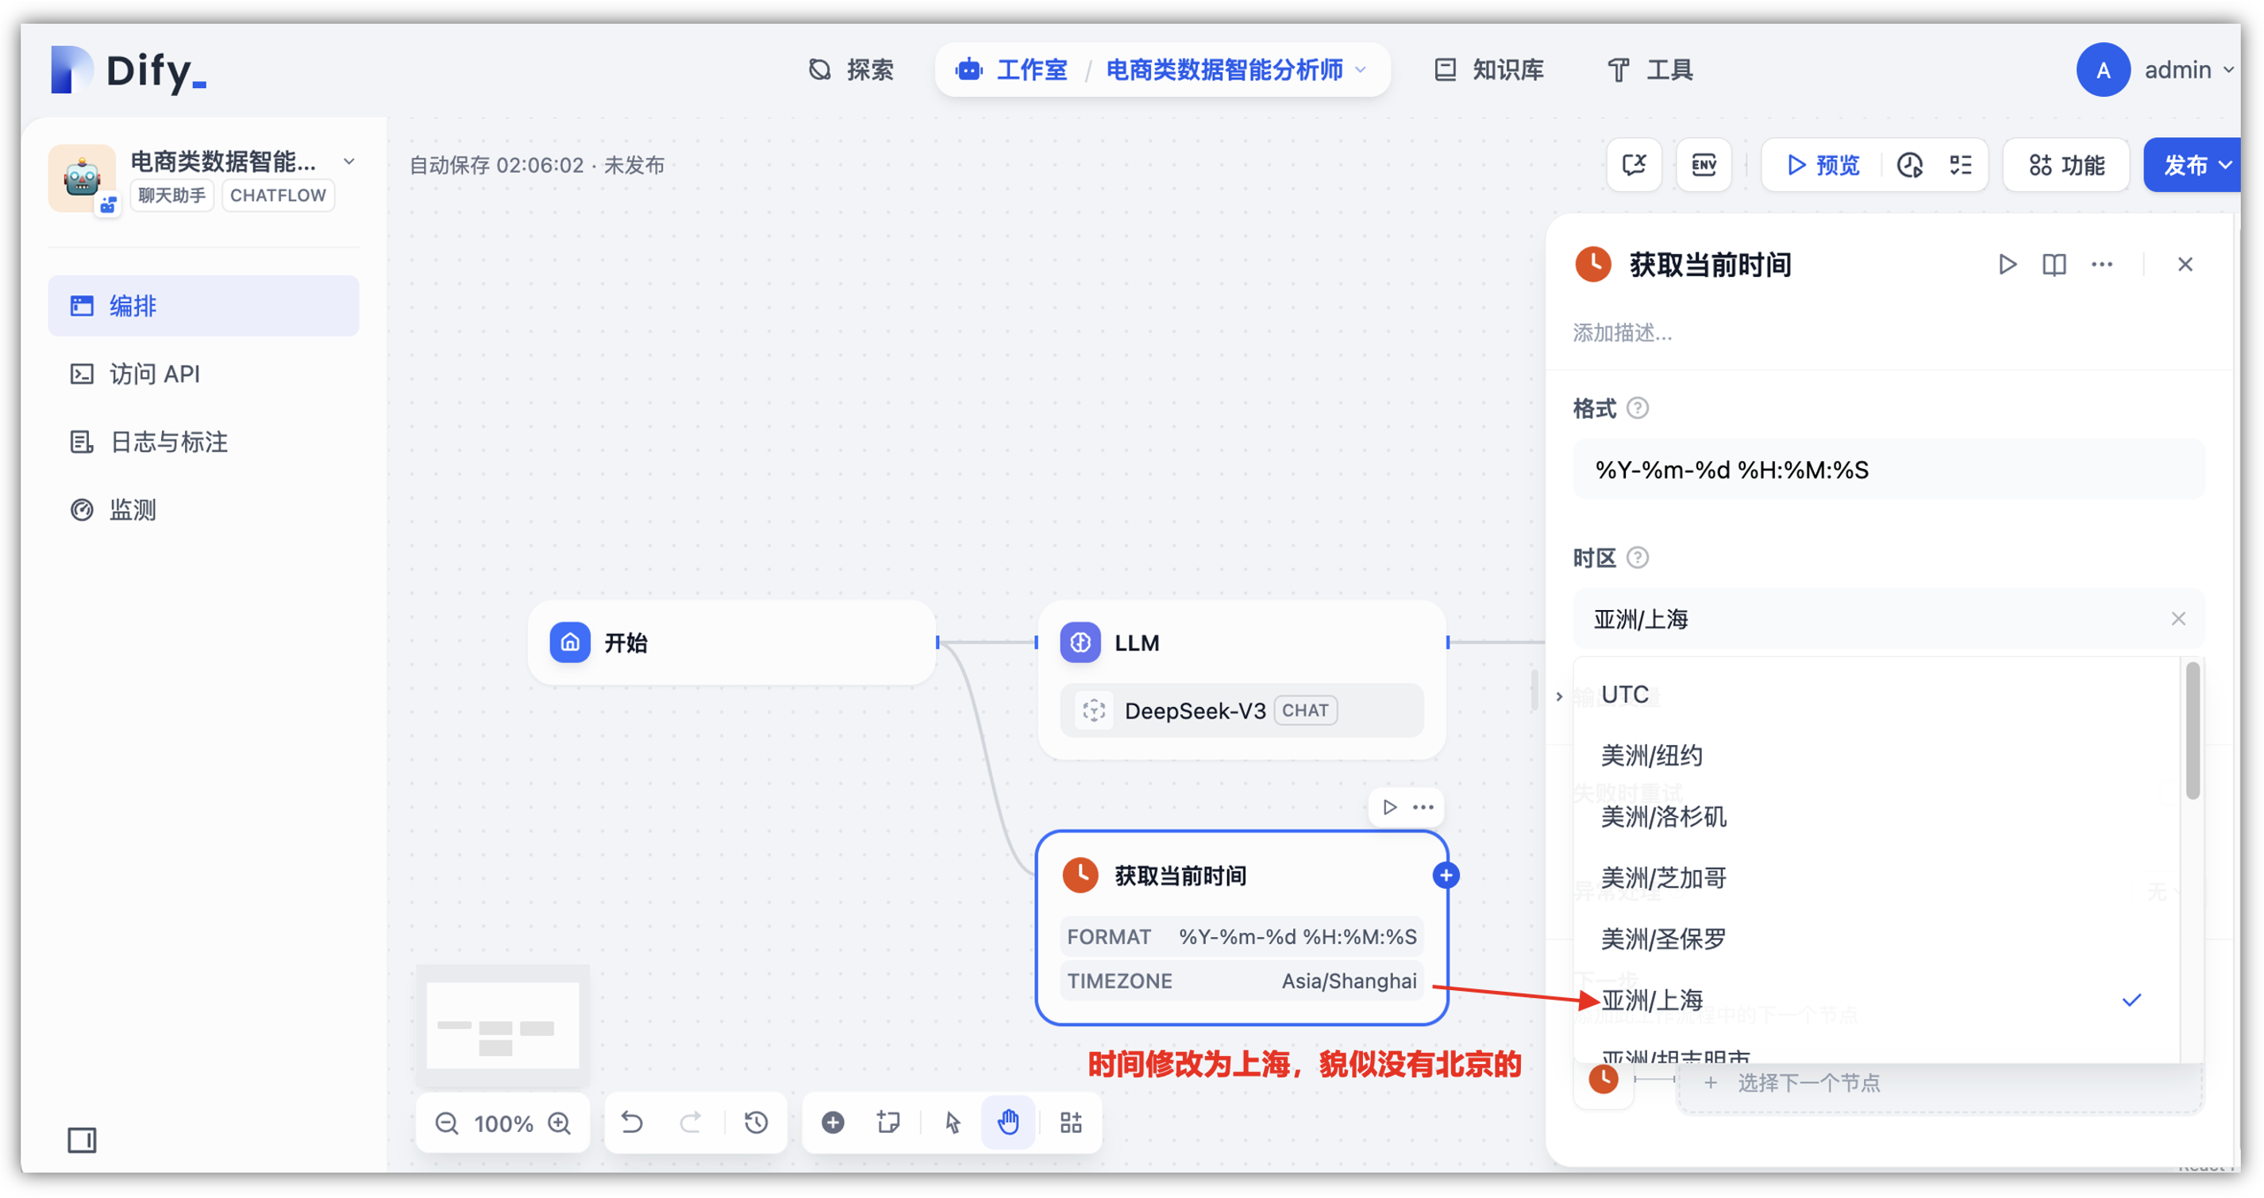Toggle the sidebar collapse button
This screenshot has width=2264, height=1198.
coord(82,1140)
